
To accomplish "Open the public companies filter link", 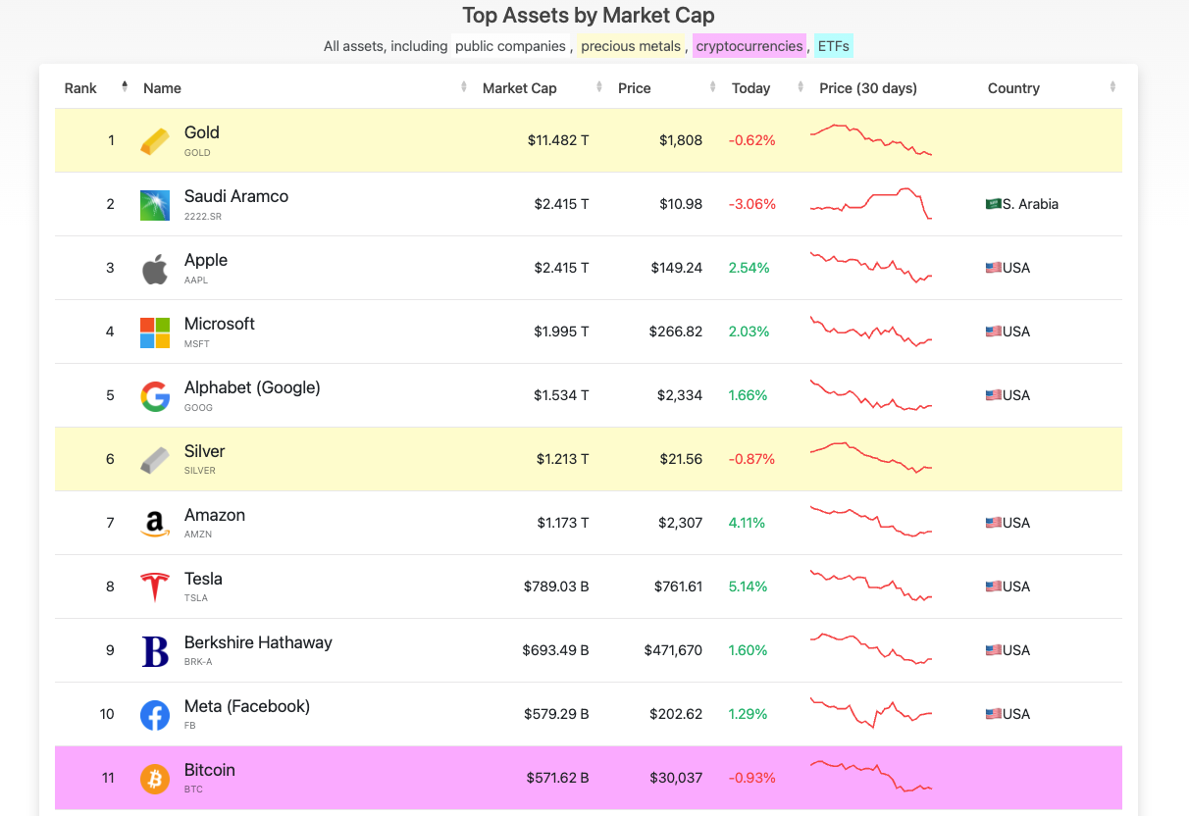I will 510,46.
